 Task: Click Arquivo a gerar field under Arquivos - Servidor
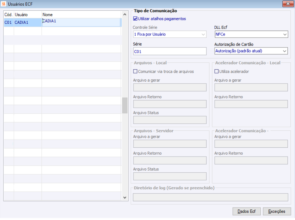pyautogui.click(x=170, y=144)
